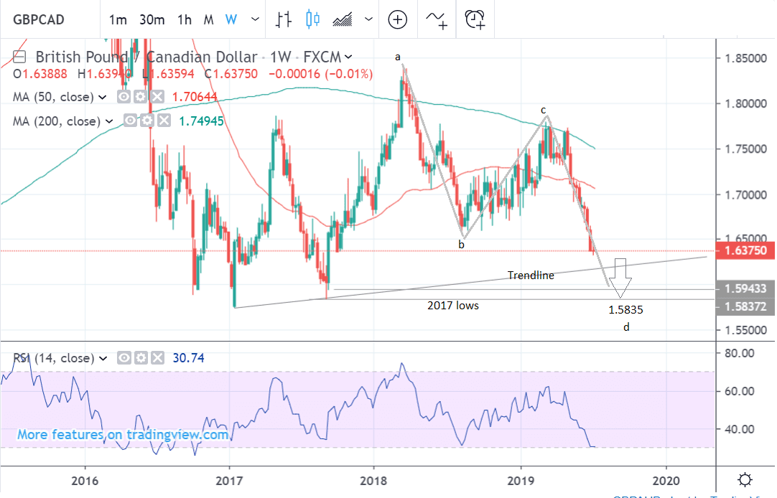Hide the MA (50, close) indicator
The height and width of the screenshot is (498, 777).
[124, 97]
